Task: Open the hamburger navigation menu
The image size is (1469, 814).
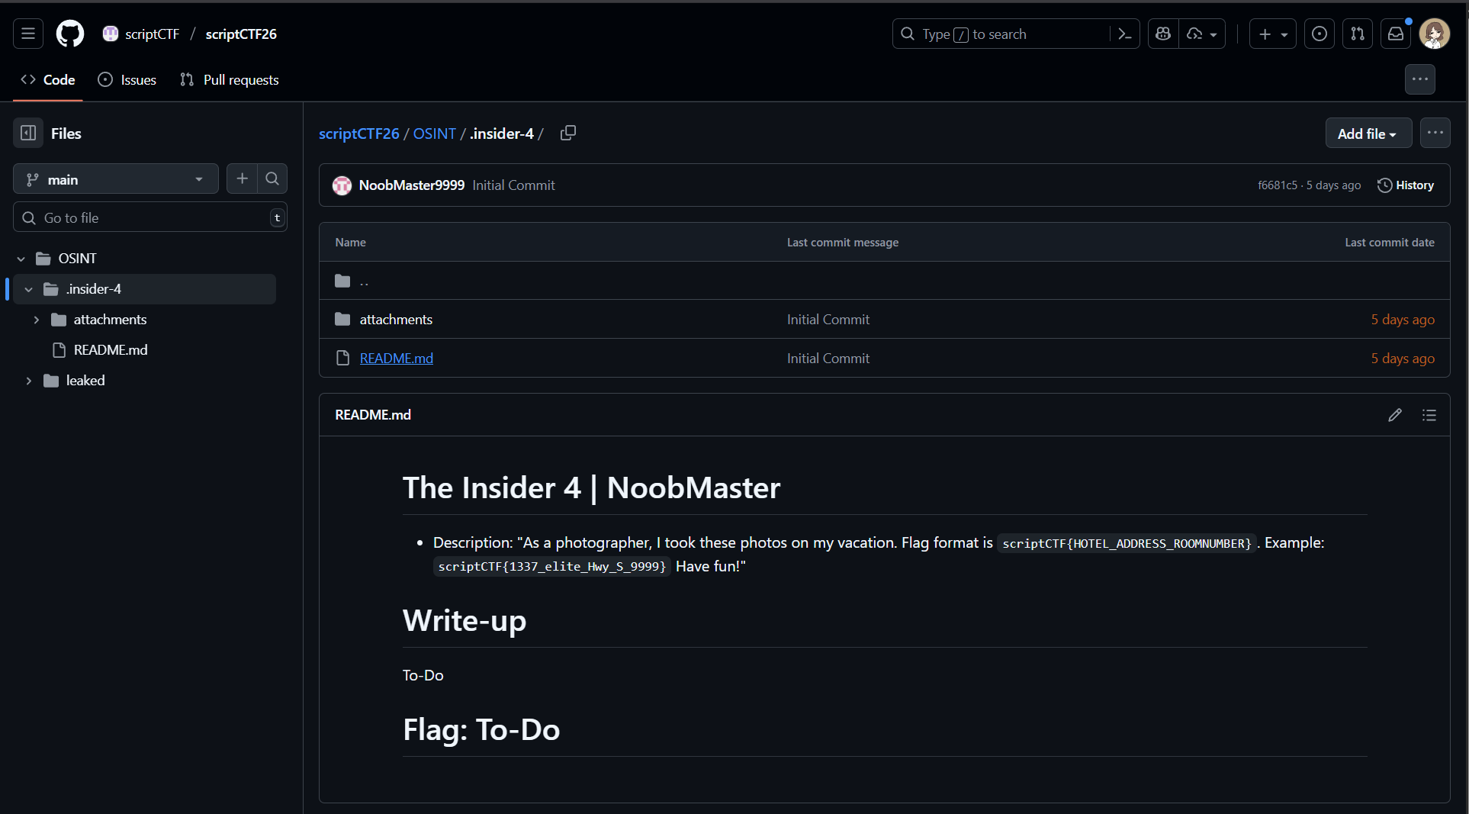Action: pos(28,34)
